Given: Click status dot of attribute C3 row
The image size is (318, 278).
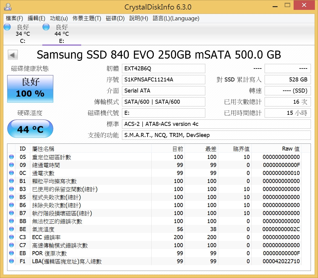Looking at the screenshot, I should coord(11,237).
